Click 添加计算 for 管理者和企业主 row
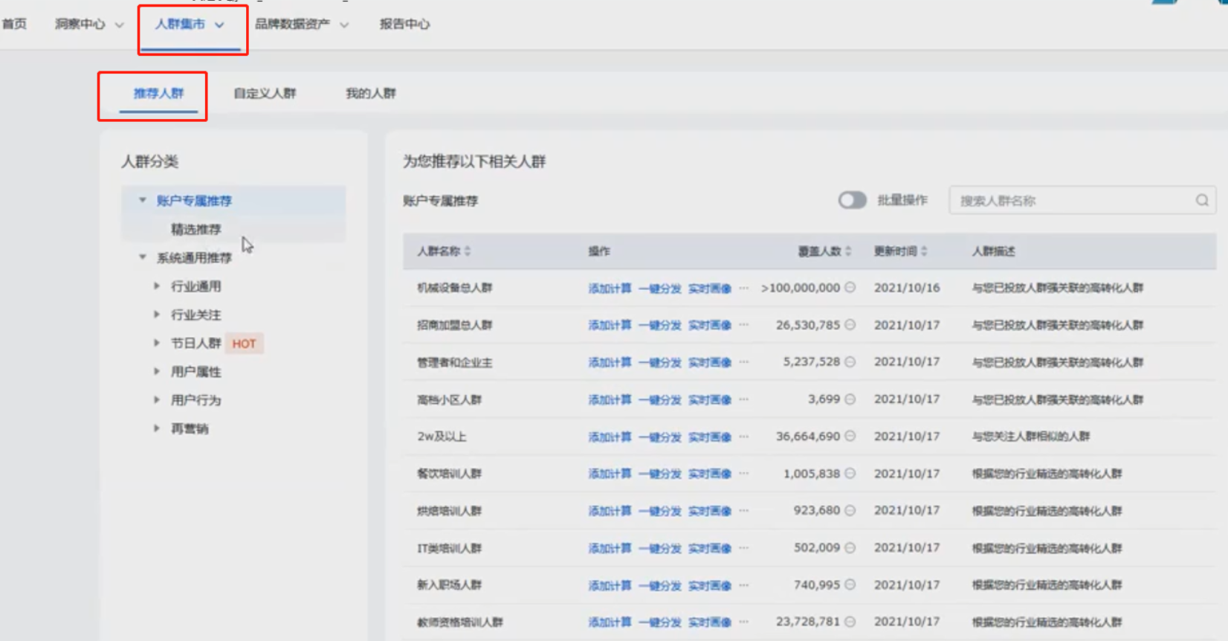This screenshot has width=1228, height=641. [x=610, y=363]
